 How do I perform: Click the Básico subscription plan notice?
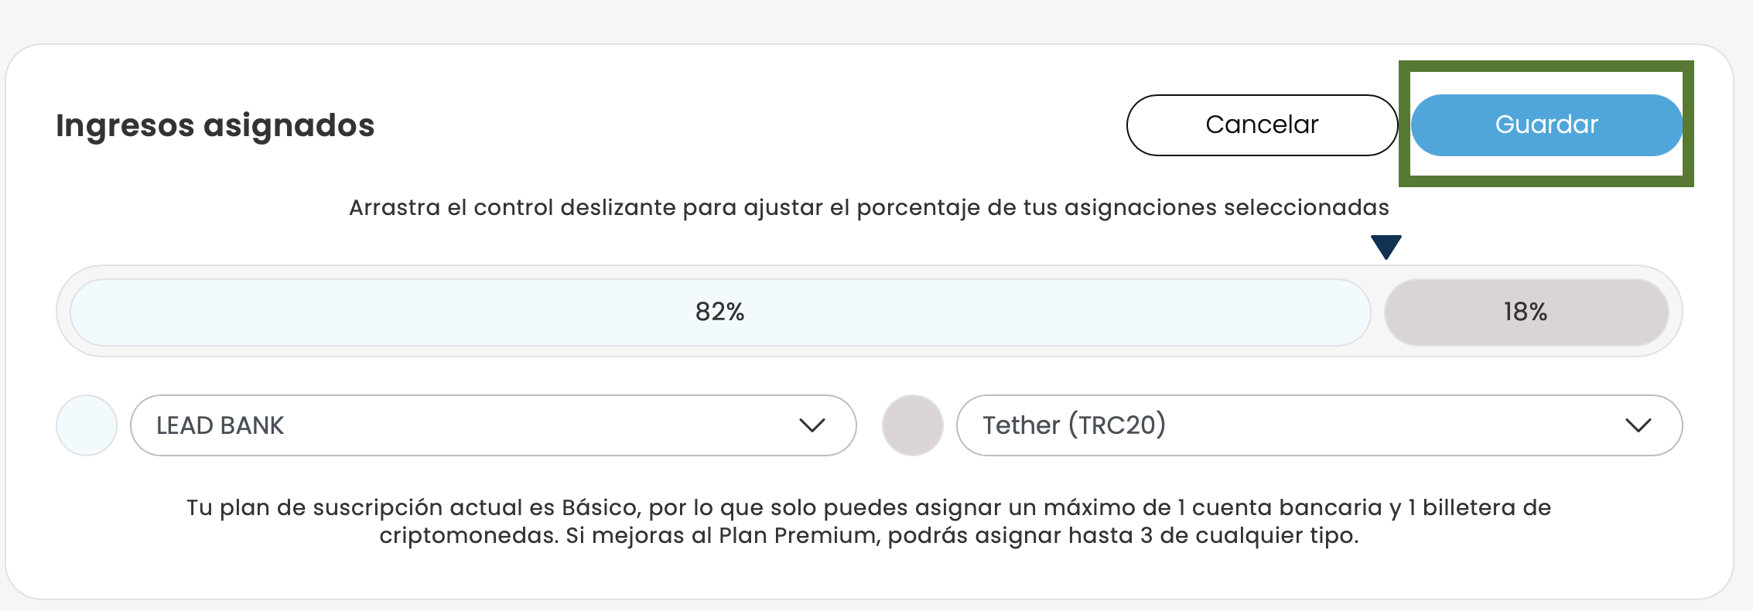(x=869, y=508)
